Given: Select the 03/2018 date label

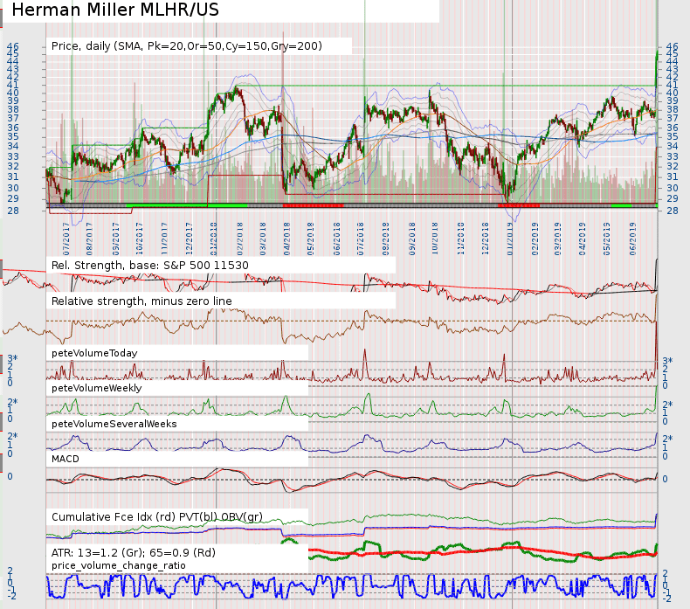Looking at the screenshot, I should 263,239.
